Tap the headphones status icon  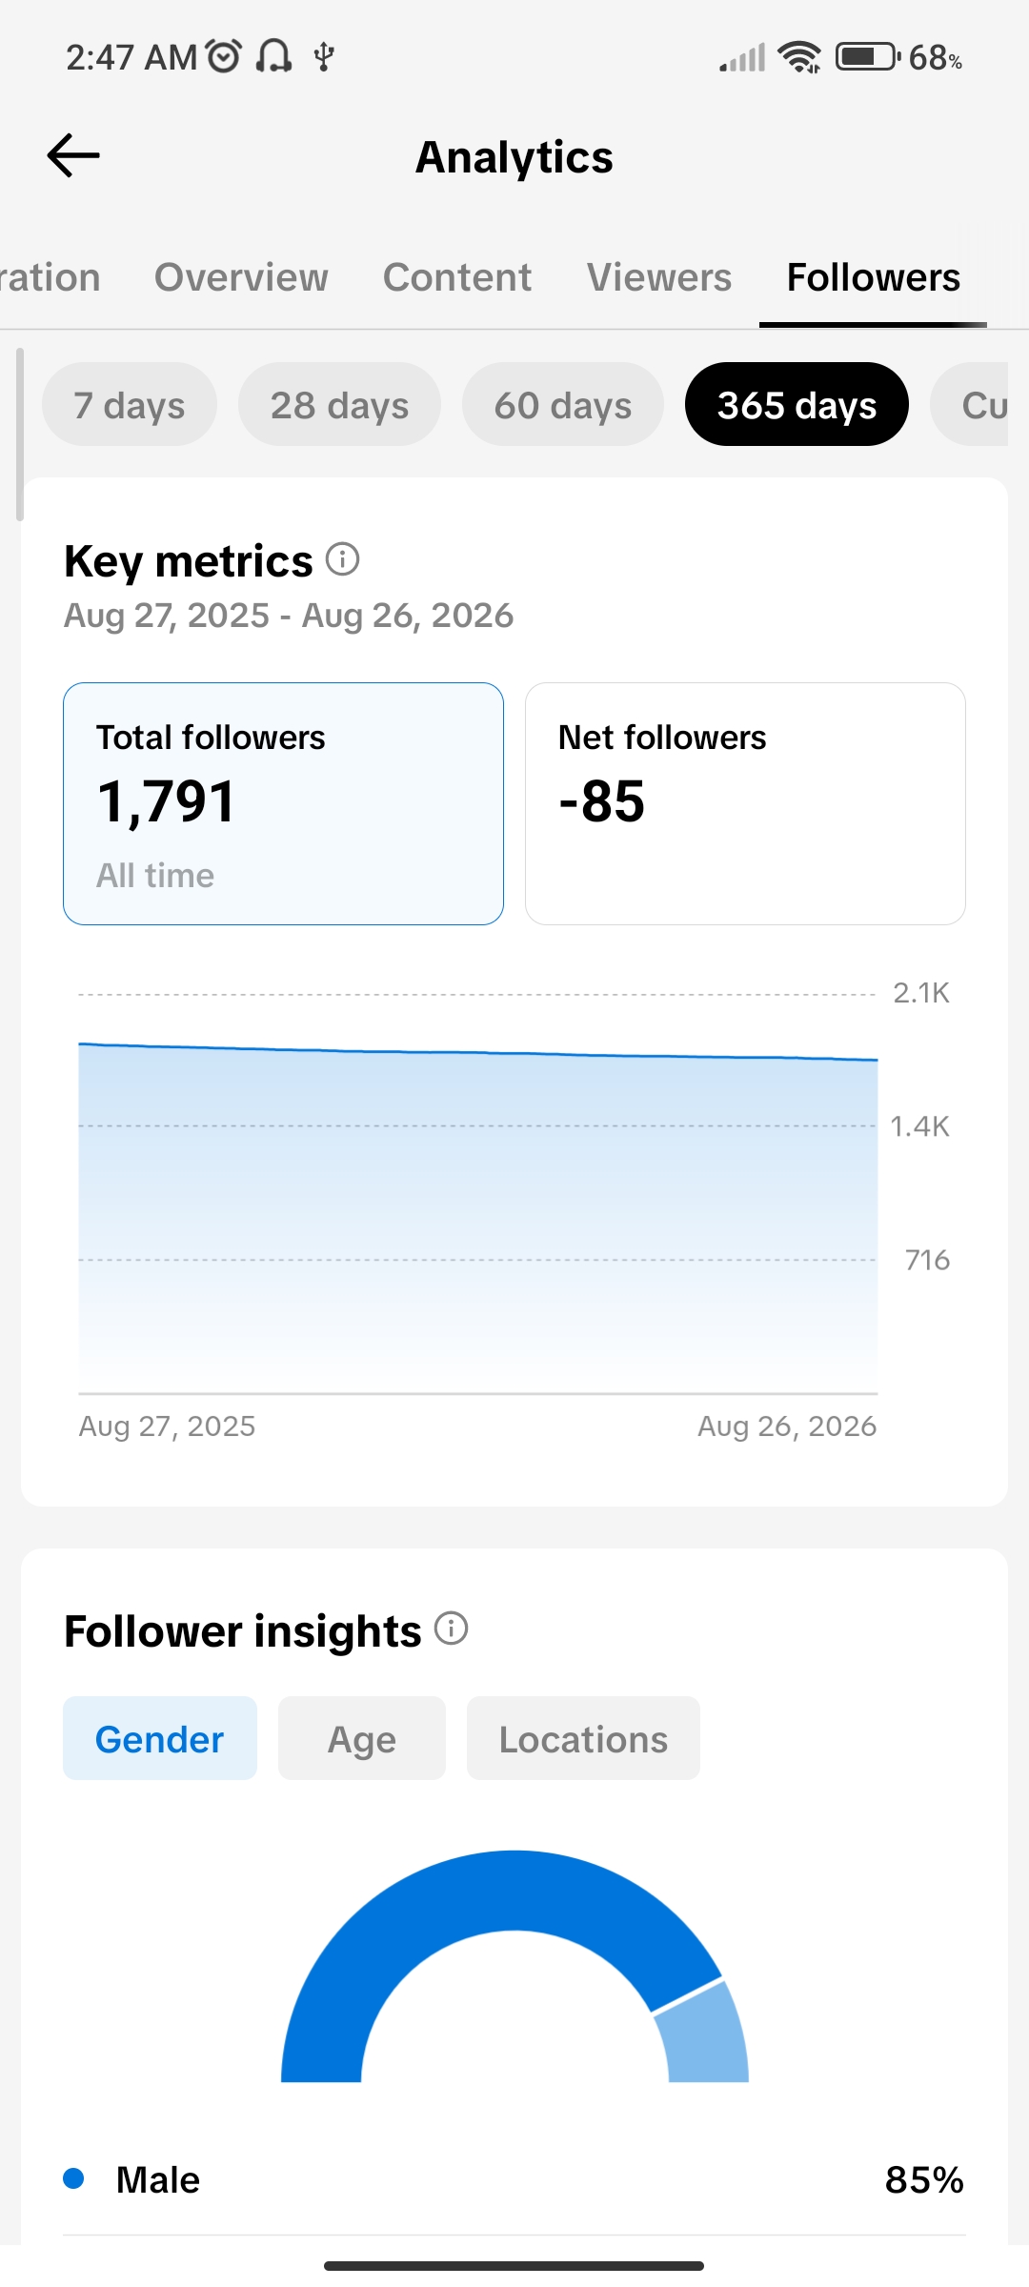pyautogui.click(x=273, y=56)
